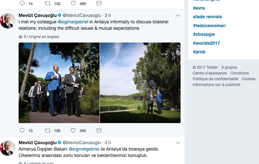Click the stade rennais trend

(x=207, y=17)
